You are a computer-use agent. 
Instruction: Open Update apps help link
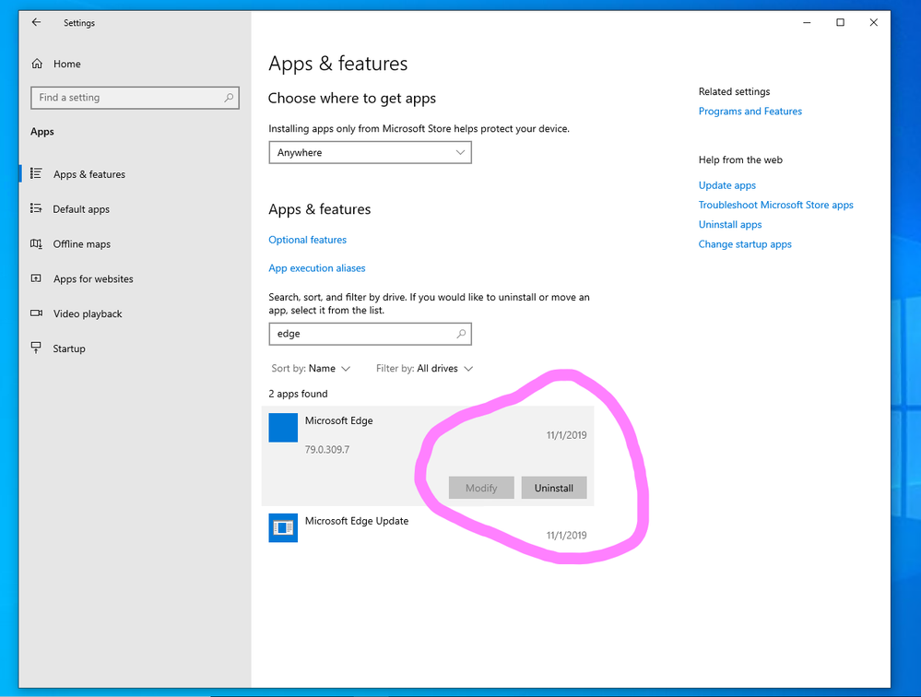click(x=727, y=185)
